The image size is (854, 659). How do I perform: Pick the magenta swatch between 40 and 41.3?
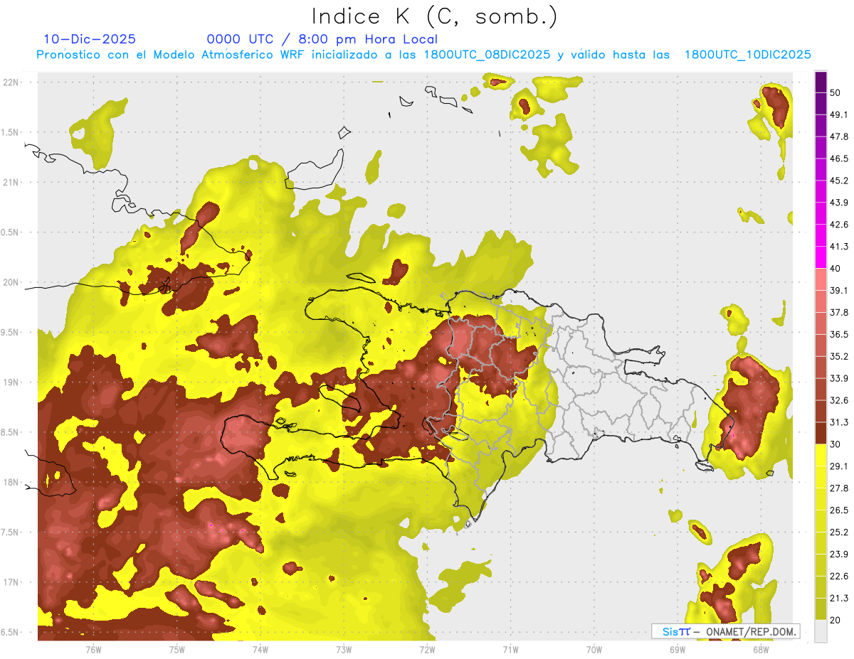pyautogui.click(x=821, y=257)
